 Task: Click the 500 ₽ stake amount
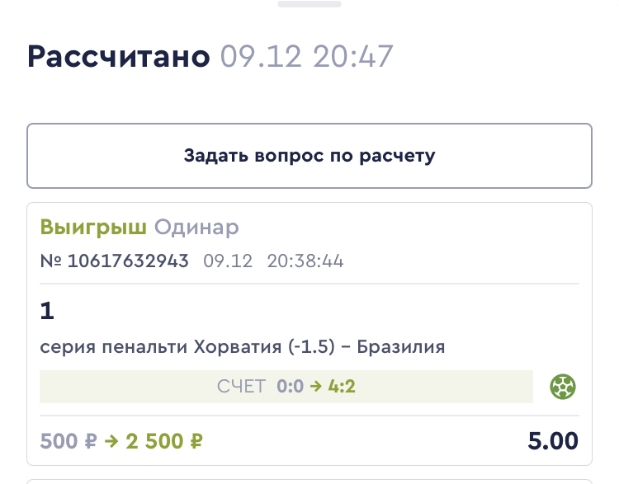pos(69,442)
